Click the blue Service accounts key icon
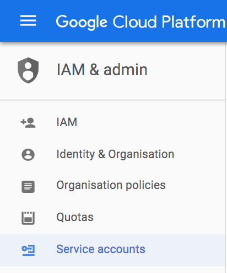Image resolution: width=227 pixels, height=273 pixels. click(x=28, y=250)
